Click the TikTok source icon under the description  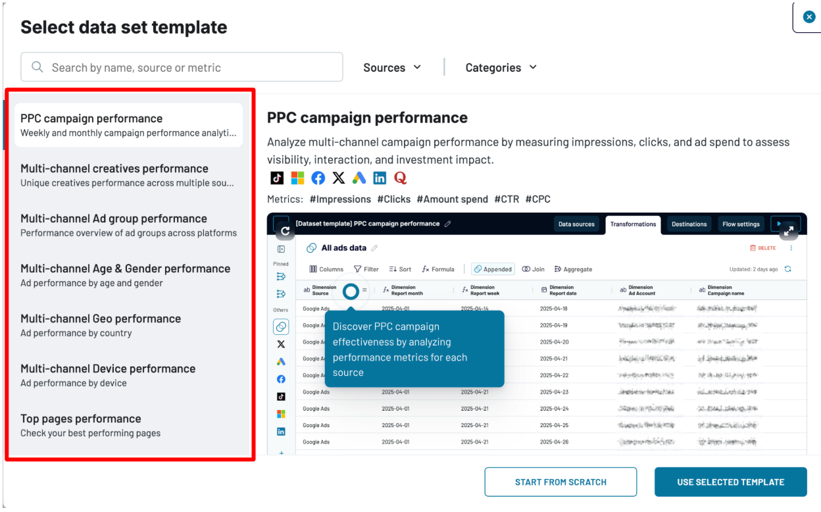point(277,178)
